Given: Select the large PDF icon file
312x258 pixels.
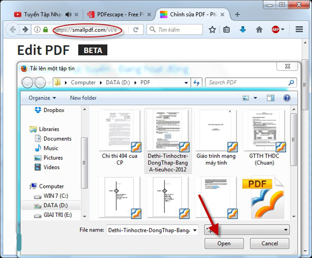Looking at the screenshot, I should point(263,197).
